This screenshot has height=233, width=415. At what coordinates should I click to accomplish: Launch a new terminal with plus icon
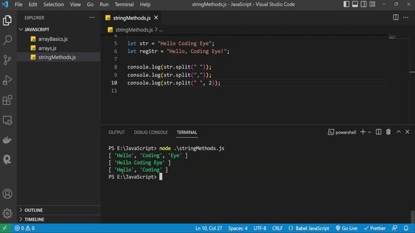tap(363, 132)
